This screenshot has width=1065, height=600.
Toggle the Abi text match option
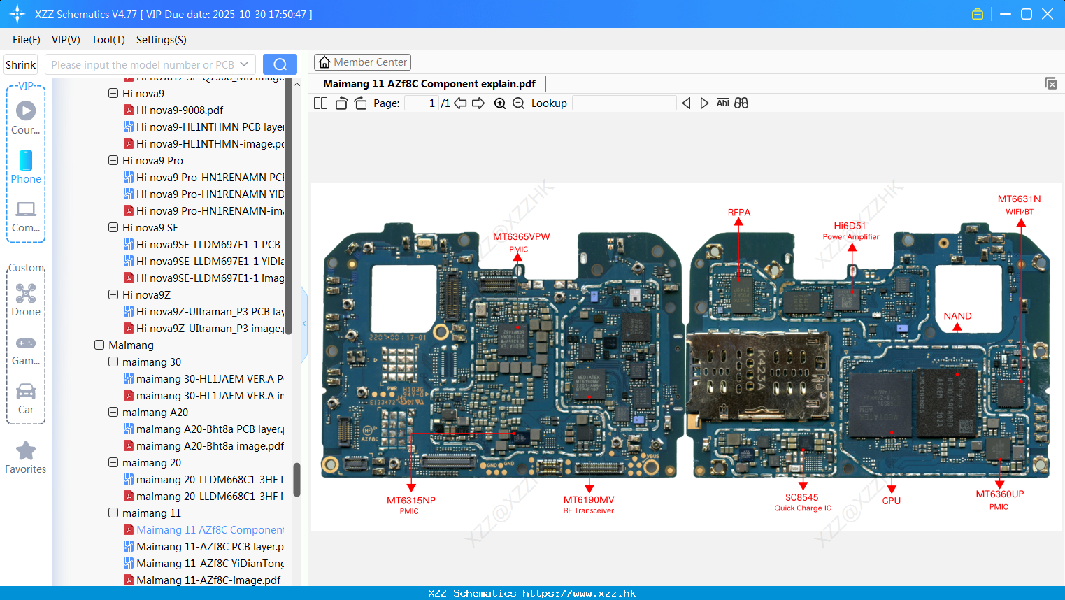723,103
